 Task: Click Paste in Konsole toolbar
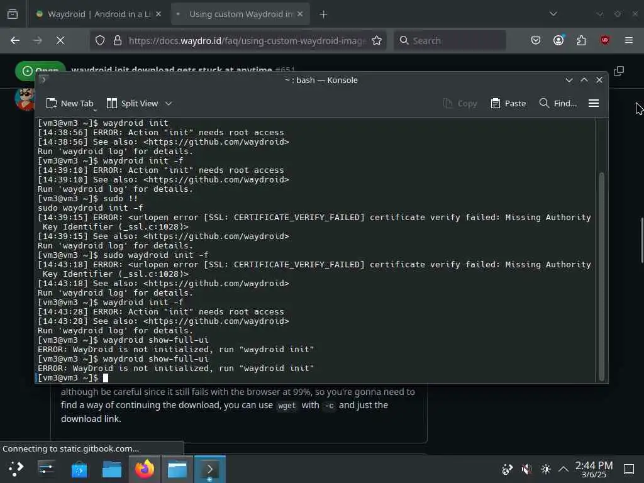pos(508,104)
